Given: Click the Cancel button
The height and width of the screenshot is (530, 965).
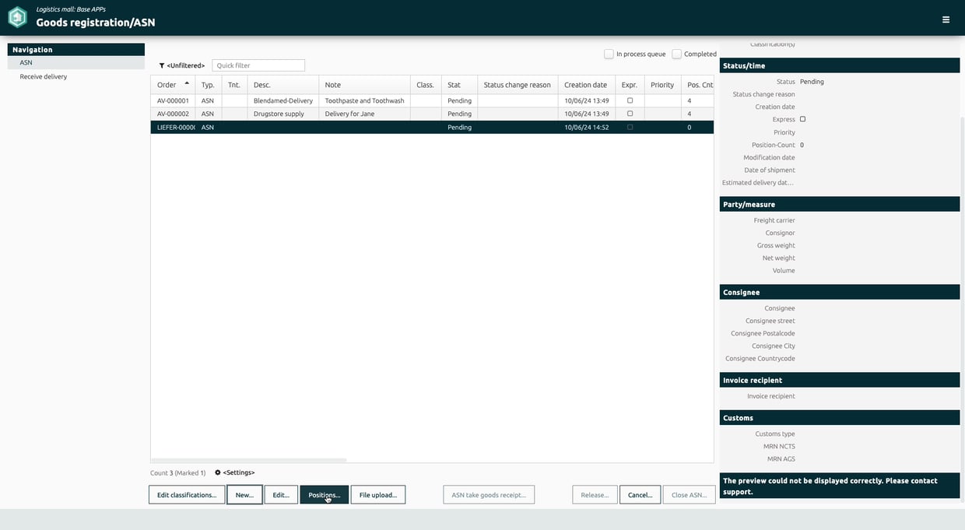Looking at the screenshot, I should (640, 495).
